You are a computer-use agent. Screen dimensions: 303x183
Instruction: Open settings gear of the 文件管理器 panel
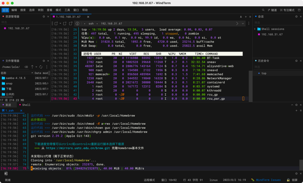pyautogui.click(x=44, y=61)
